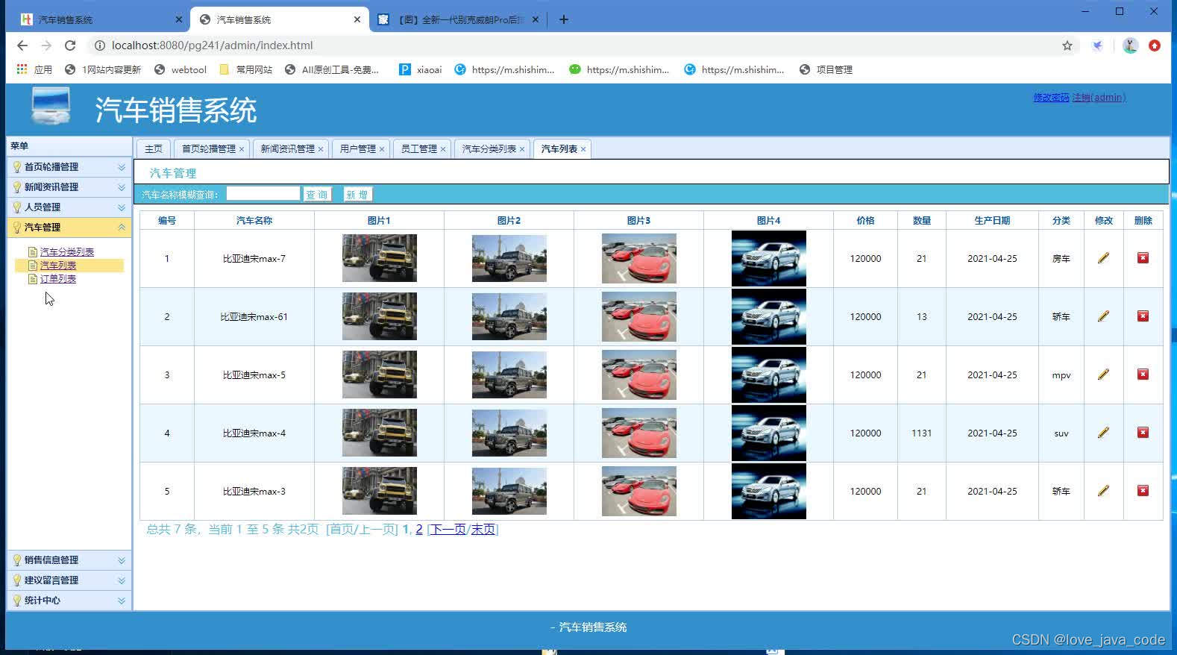This screenshot has width=1177, height=655.
Task: Open 图片1 thumbnail of 比亚迪宋max-7
Action: [380, 258]
